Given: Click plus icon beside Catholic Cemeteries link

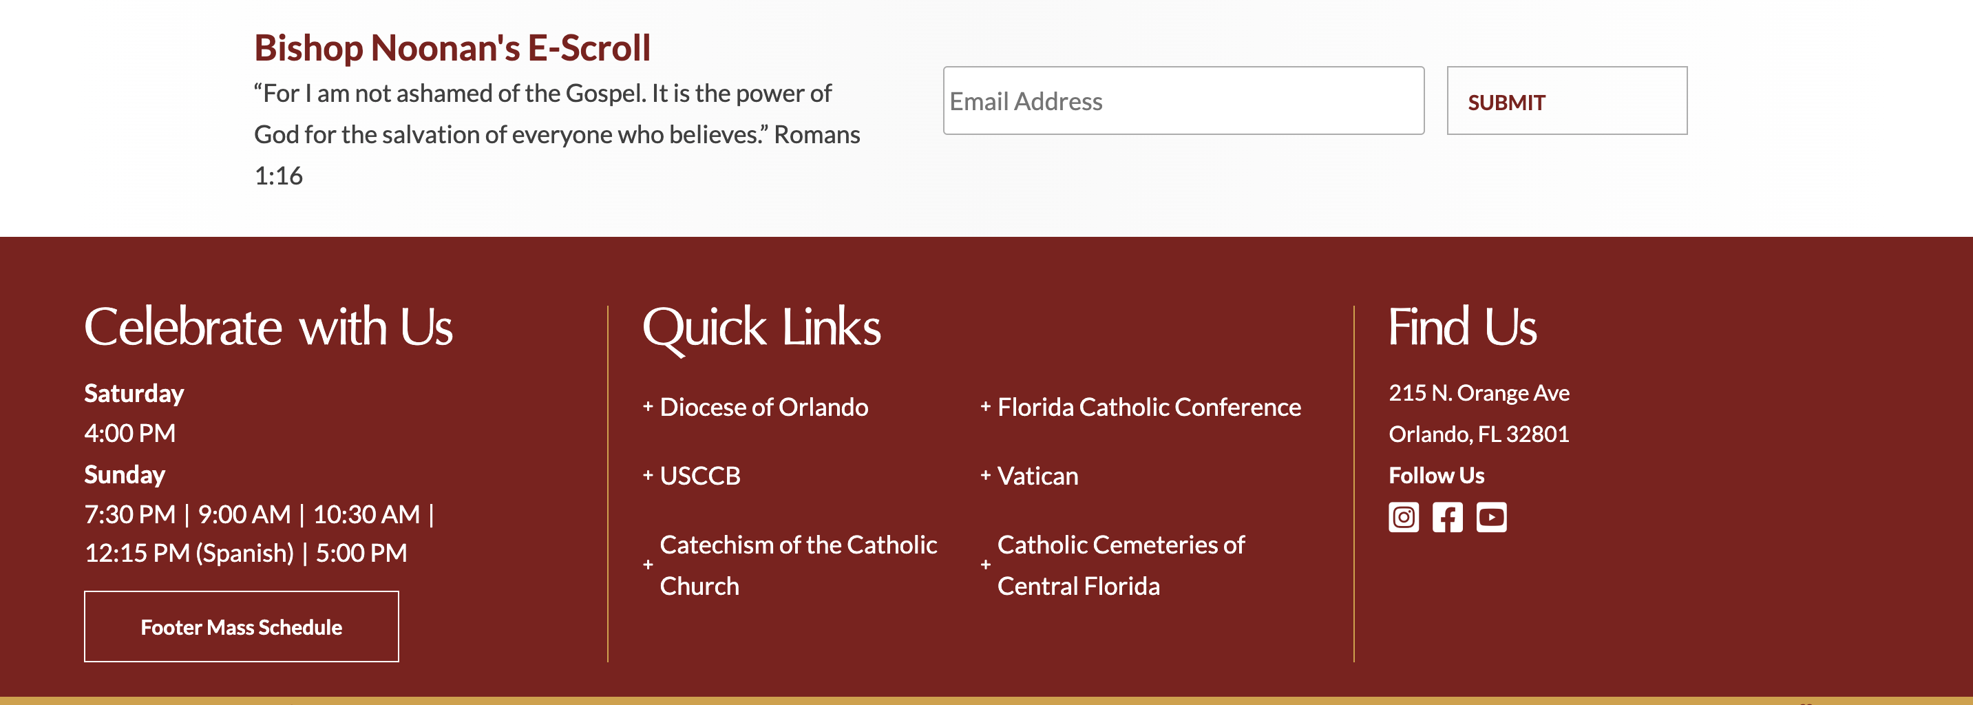Looking at the screenshot, I should [986, 565].
